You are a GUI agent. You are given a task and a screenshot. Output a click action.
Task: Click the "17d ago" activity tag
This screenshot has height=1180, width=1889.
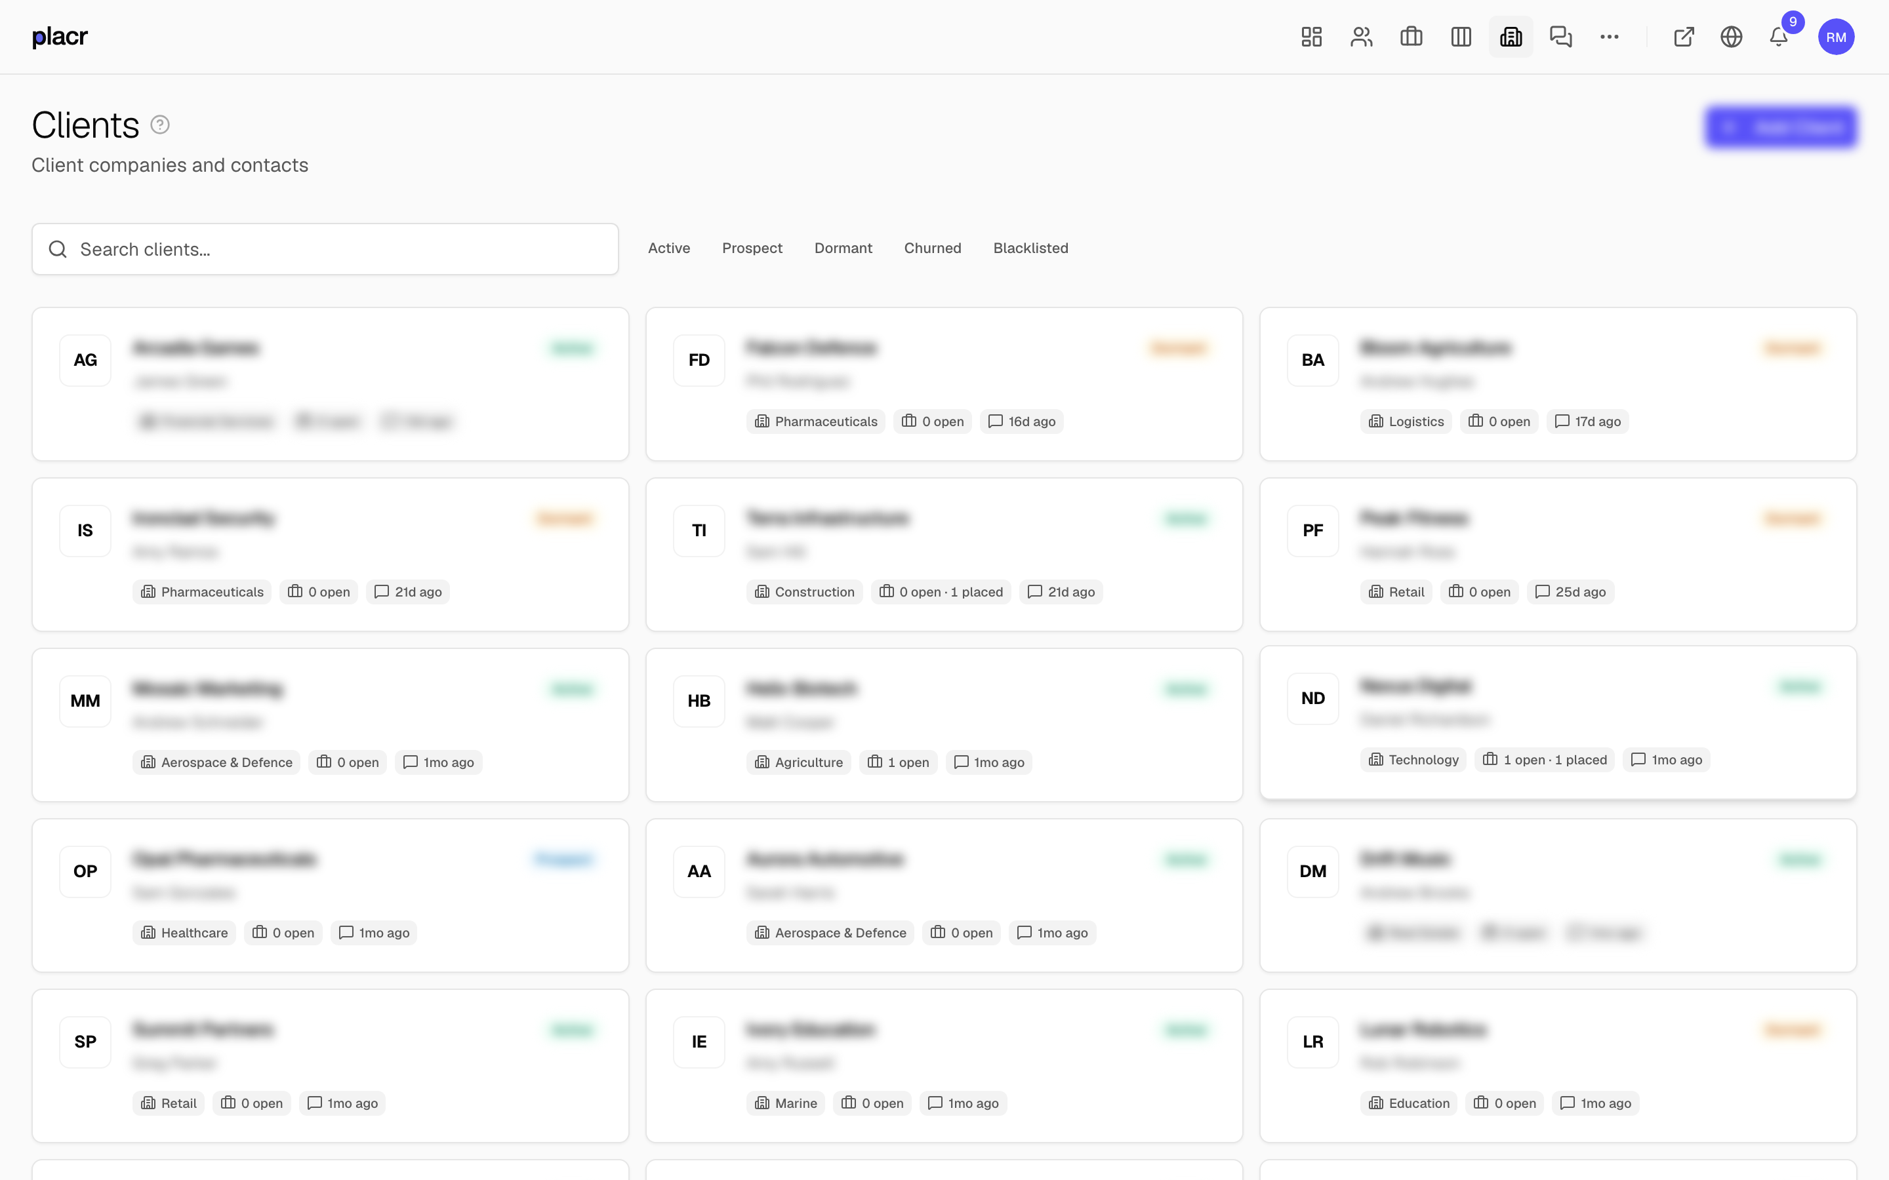pos(1588,422)
